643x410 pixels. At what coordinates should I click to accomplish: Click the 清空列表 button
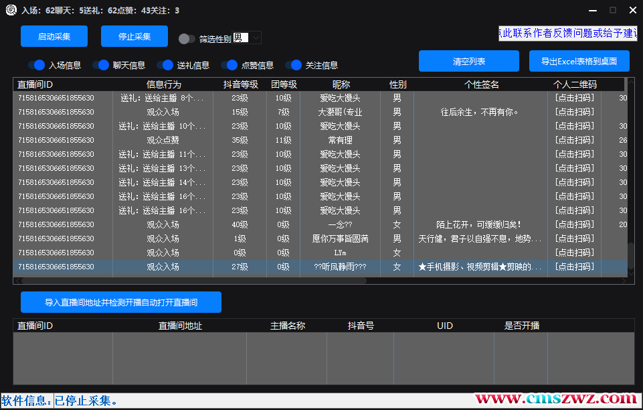point(469,61)
